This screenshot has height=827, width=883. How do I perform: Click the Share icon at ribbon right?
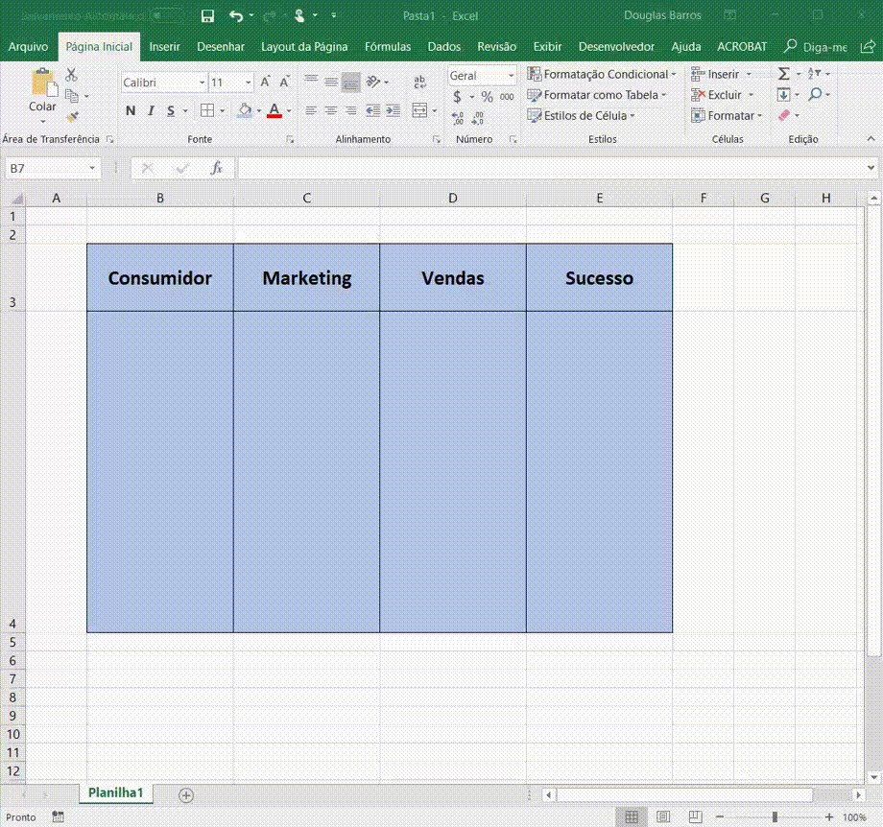coord(868,47)
